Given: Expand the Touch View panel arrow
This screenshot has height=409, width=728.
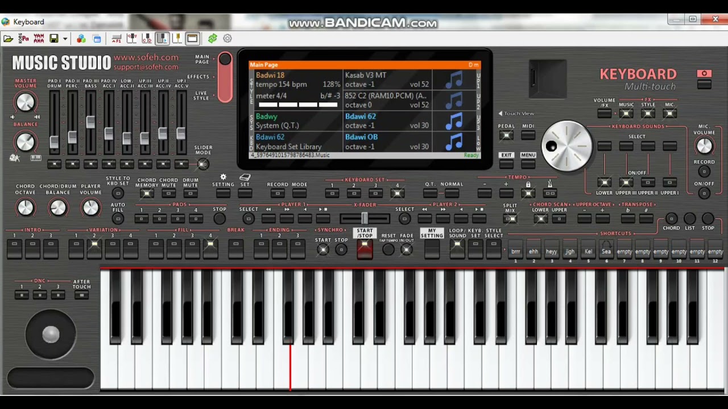Looking at the screenshot, I should (500, 114).
